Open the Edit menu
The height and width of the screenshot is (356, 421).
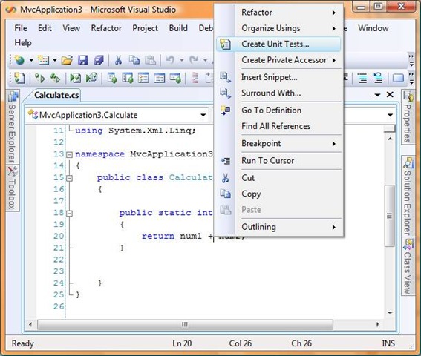[x=45, y=28]
